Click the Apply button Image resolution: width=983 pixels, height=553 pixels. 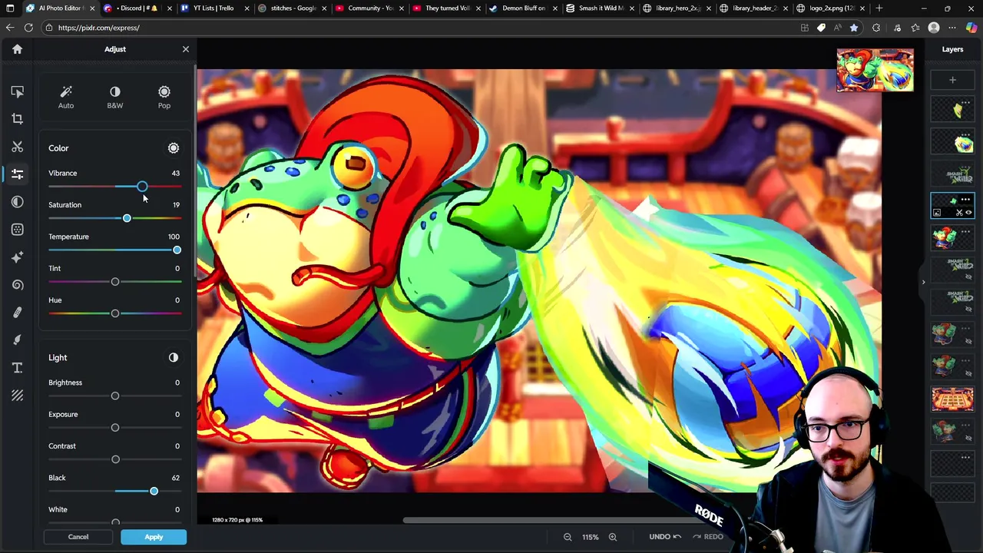pyautogui.click(x=154, y=537)
